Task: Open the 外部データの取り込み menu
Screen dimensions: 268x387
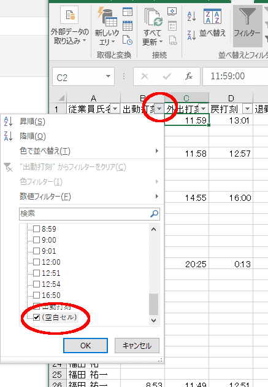Action: [x=70, y=26]
